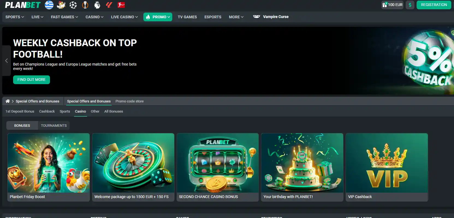Viewport: 454px width, 218px height.
Task: Click the WEEKLY CASHBACK ON TOP FOOTBALL headline
Action: click(75, 49)
